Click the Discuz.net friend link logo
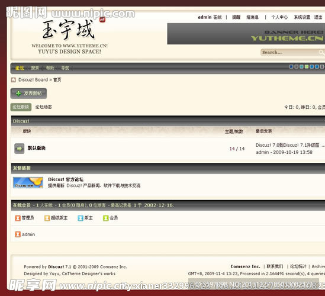 (x=28, y=182)
